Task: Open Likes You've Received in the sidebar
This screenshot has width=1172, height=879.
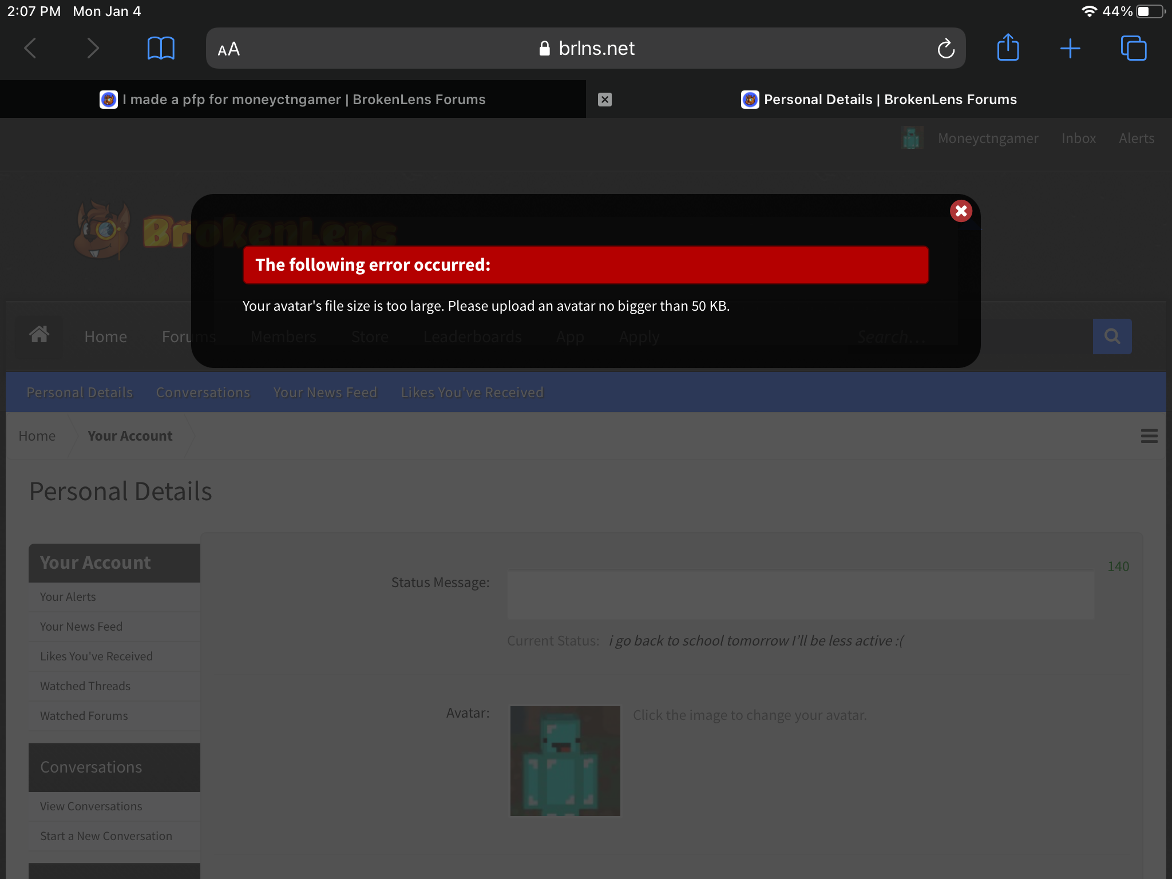Action: (96, 656)
